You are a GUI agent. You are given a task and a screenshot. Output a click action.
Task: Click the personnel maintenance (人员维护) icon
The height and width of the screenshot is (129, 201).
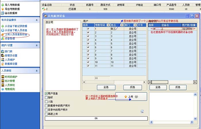(x=3, y=60)
